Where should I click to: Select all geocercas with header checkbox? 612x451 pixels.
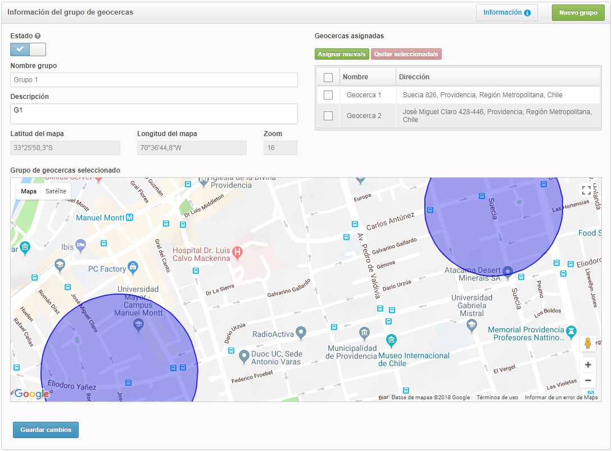click(328, 77)
